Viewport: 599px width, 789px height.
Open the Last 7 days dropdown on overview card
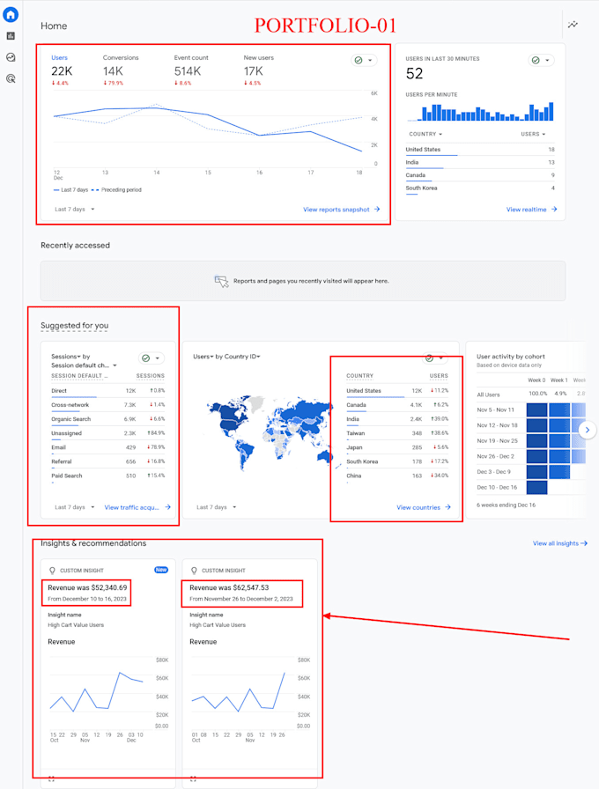75,210
